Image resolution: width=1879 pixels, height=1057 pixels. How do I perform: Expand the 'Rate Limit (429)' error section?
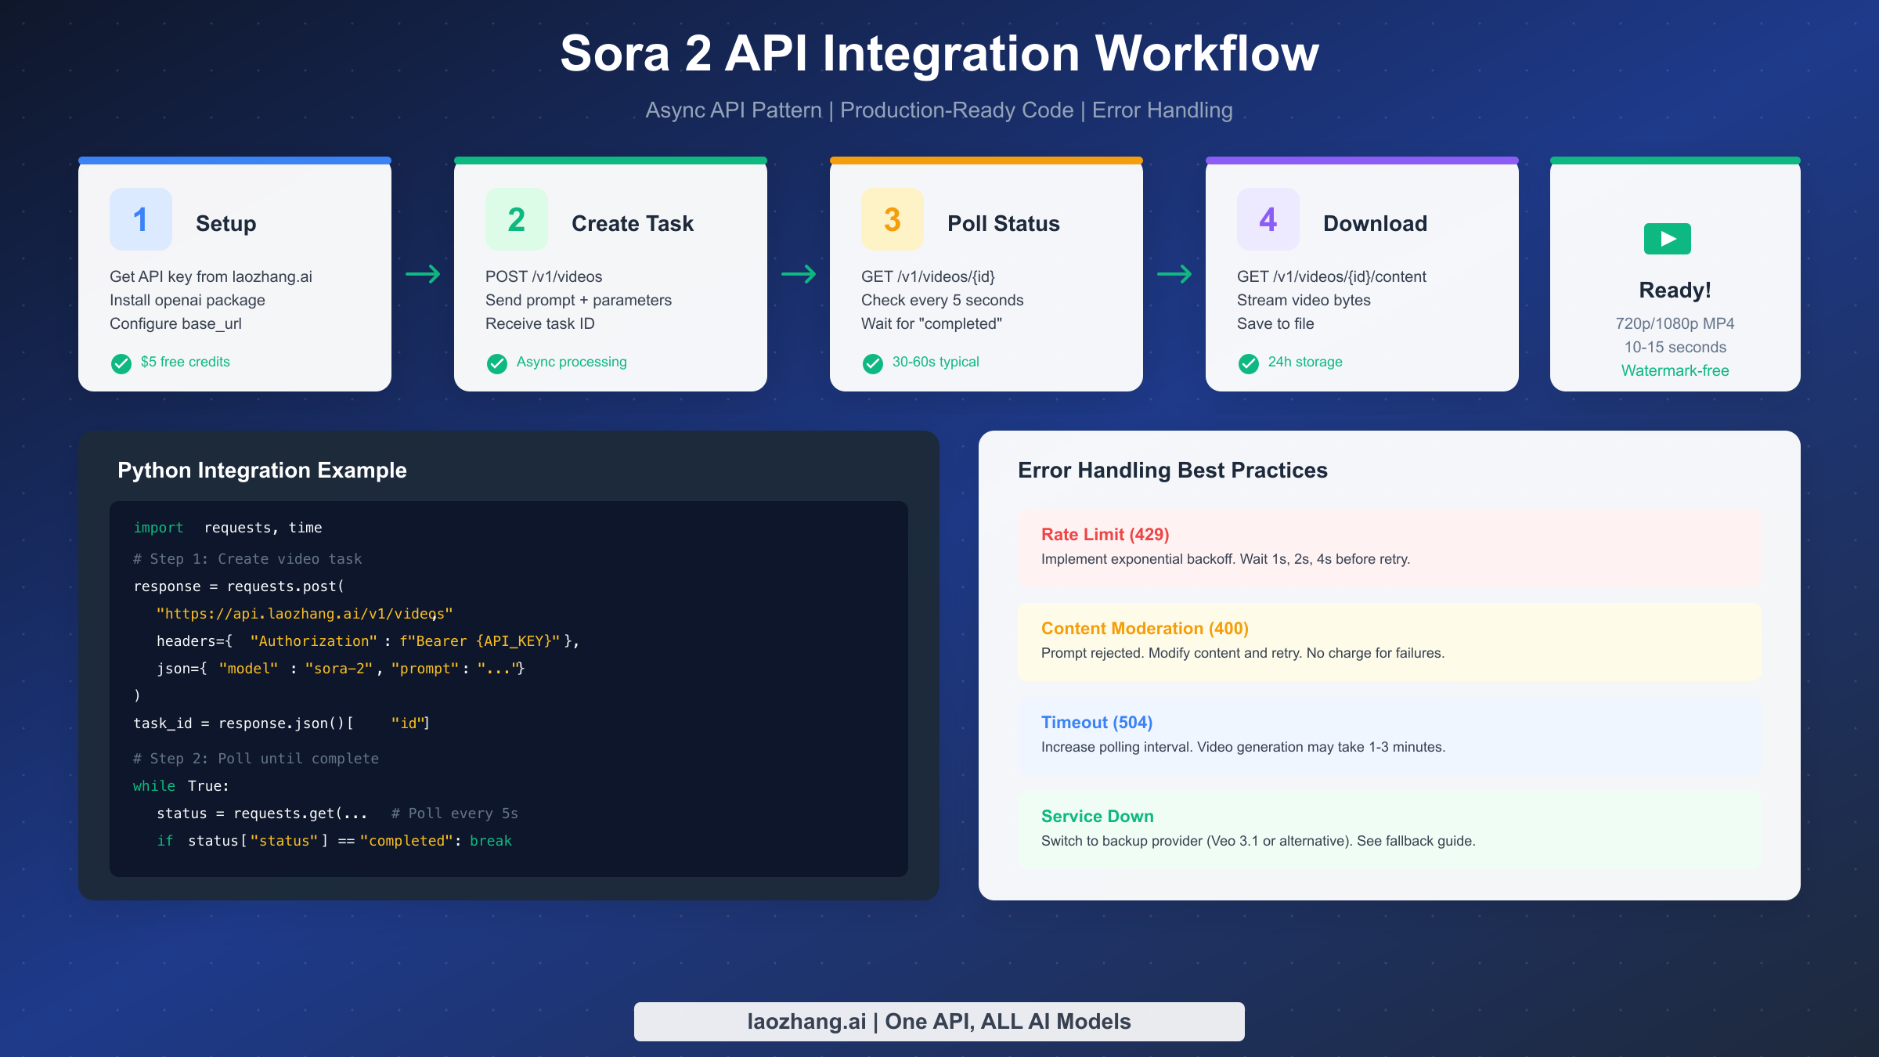1104,535
